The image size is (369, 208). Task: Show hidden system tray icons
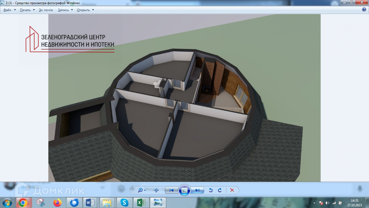(x=315, y=203)
